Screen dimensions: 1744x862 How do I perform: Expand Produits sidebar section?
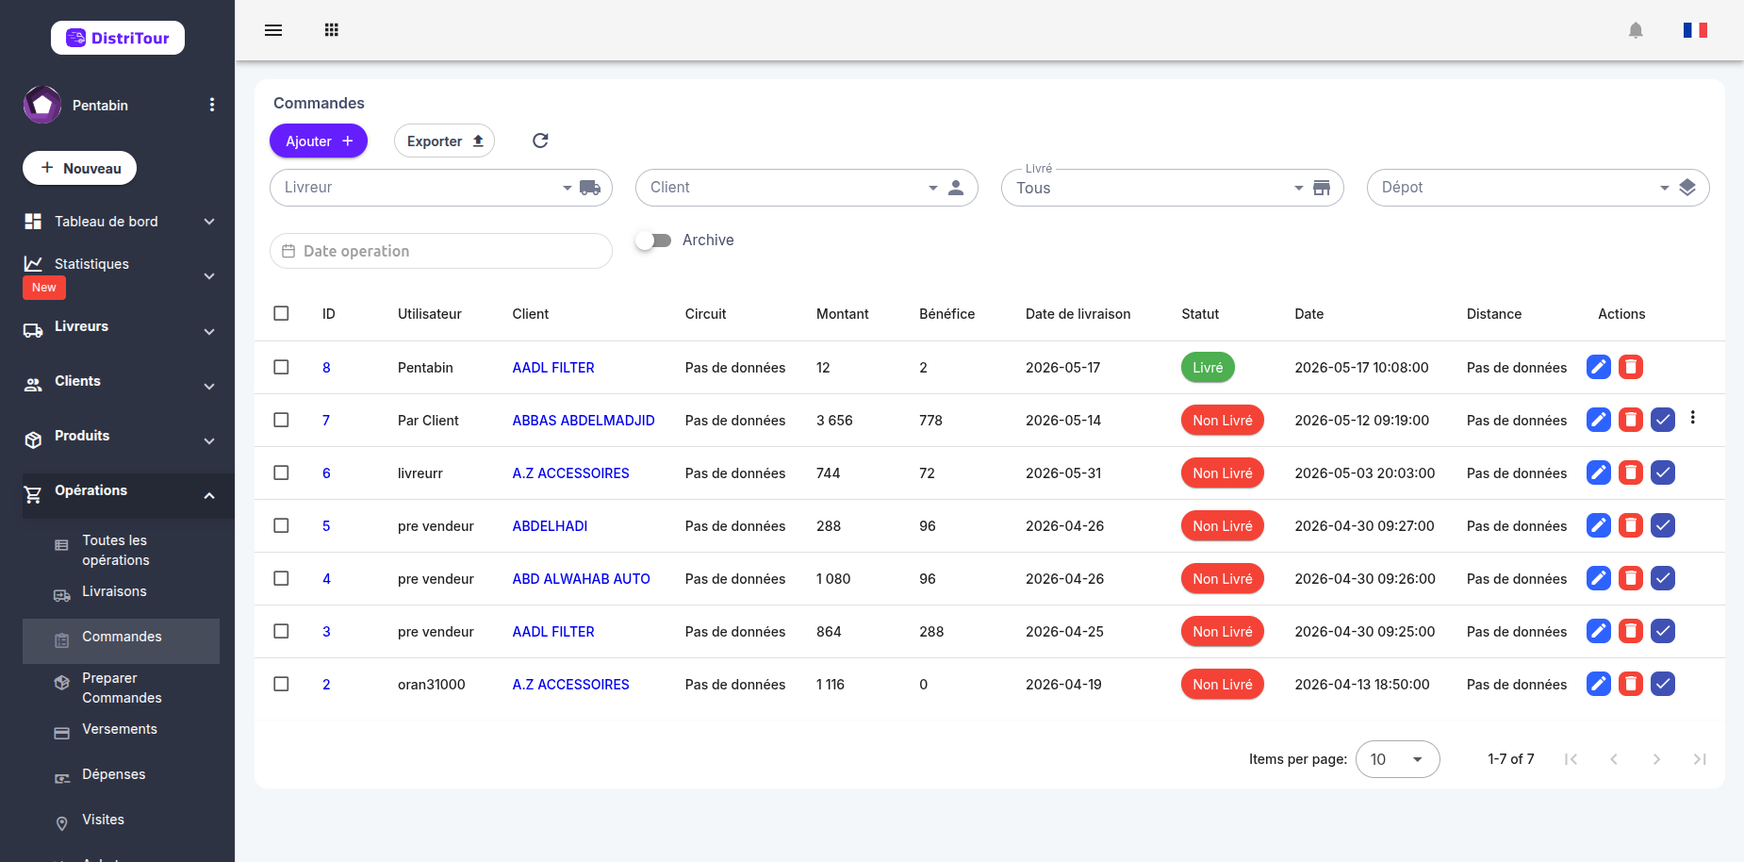pos(119,439)
